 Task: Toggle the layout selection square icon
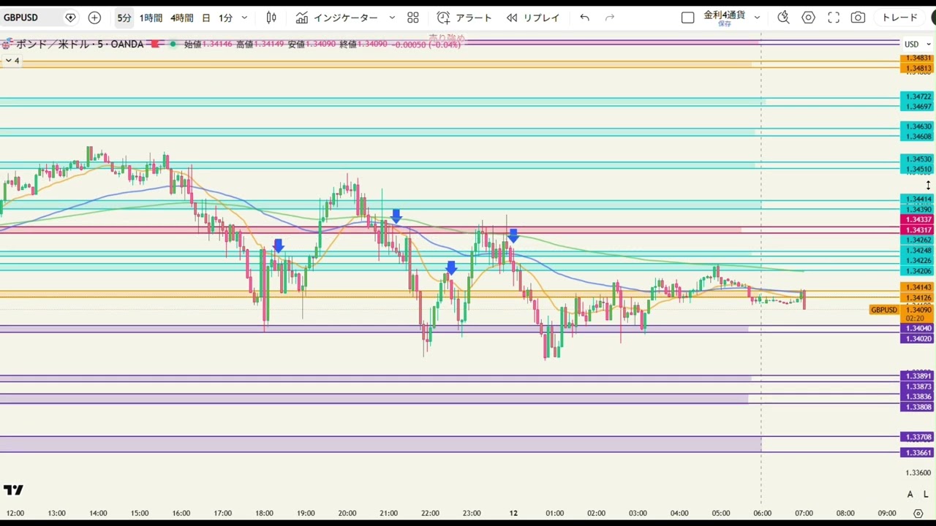[687, 18]
